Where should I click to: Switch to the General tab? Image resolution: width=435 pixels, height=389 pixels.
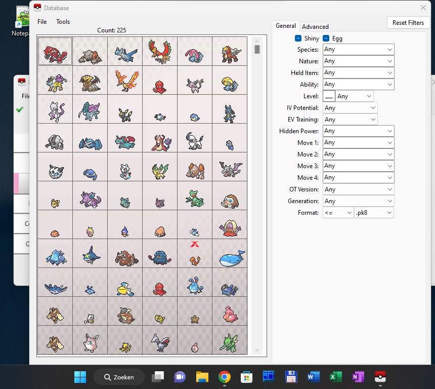point(285,26)
